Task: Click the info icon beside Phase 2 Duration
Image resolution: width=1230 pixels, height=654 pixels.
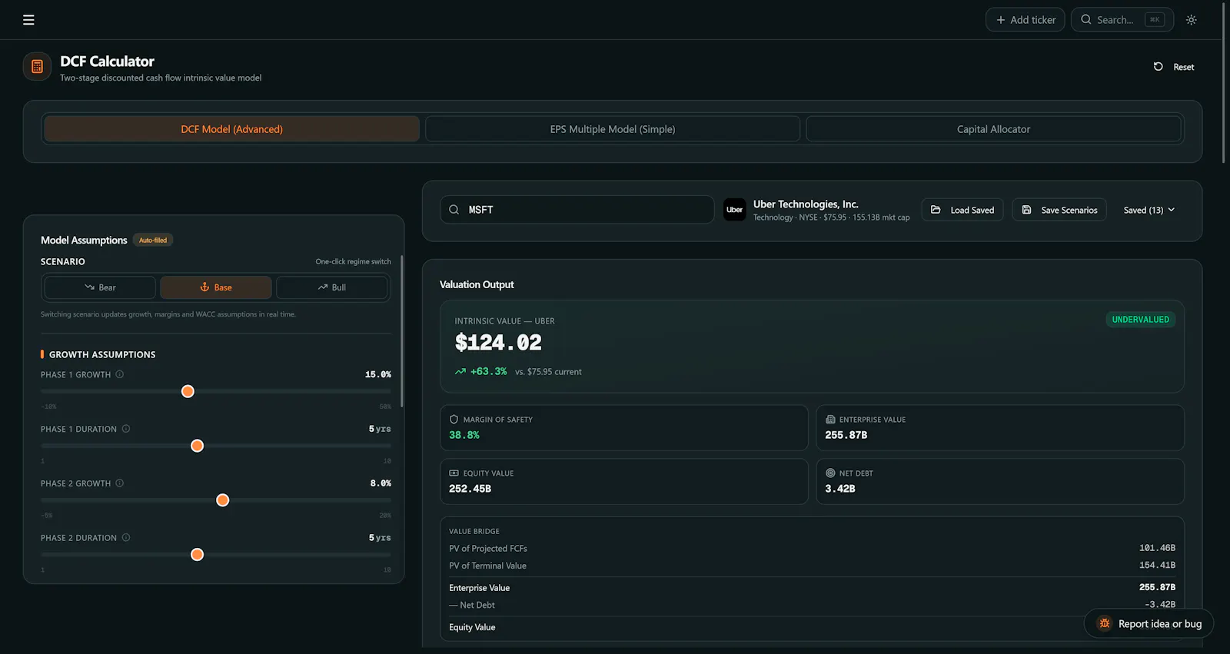Action: tap(126, 538)
